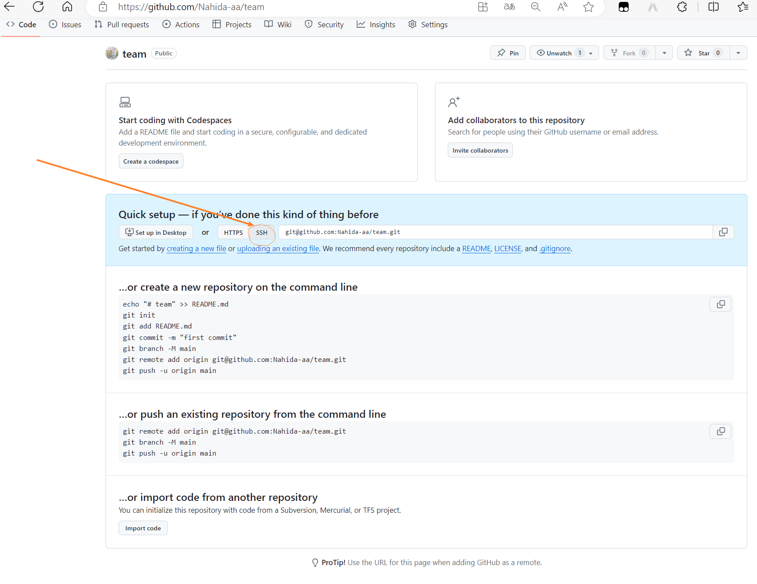757x584 pixels.
Task: Select the SSH protocol option
Action: (262, 233)
